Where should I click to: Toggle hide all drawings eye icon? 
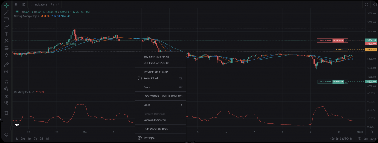click(x=7, y=103)
